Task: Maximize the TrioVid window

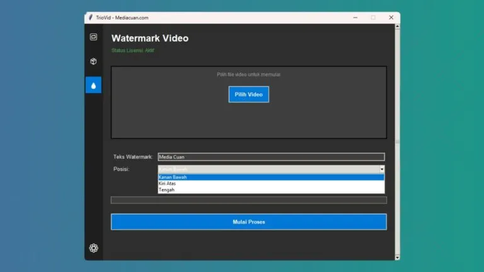Action: 373,18
